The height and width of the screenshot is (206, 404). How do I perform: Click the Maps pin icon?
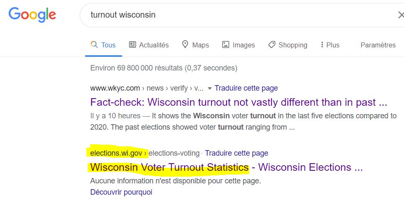[185, 44]
